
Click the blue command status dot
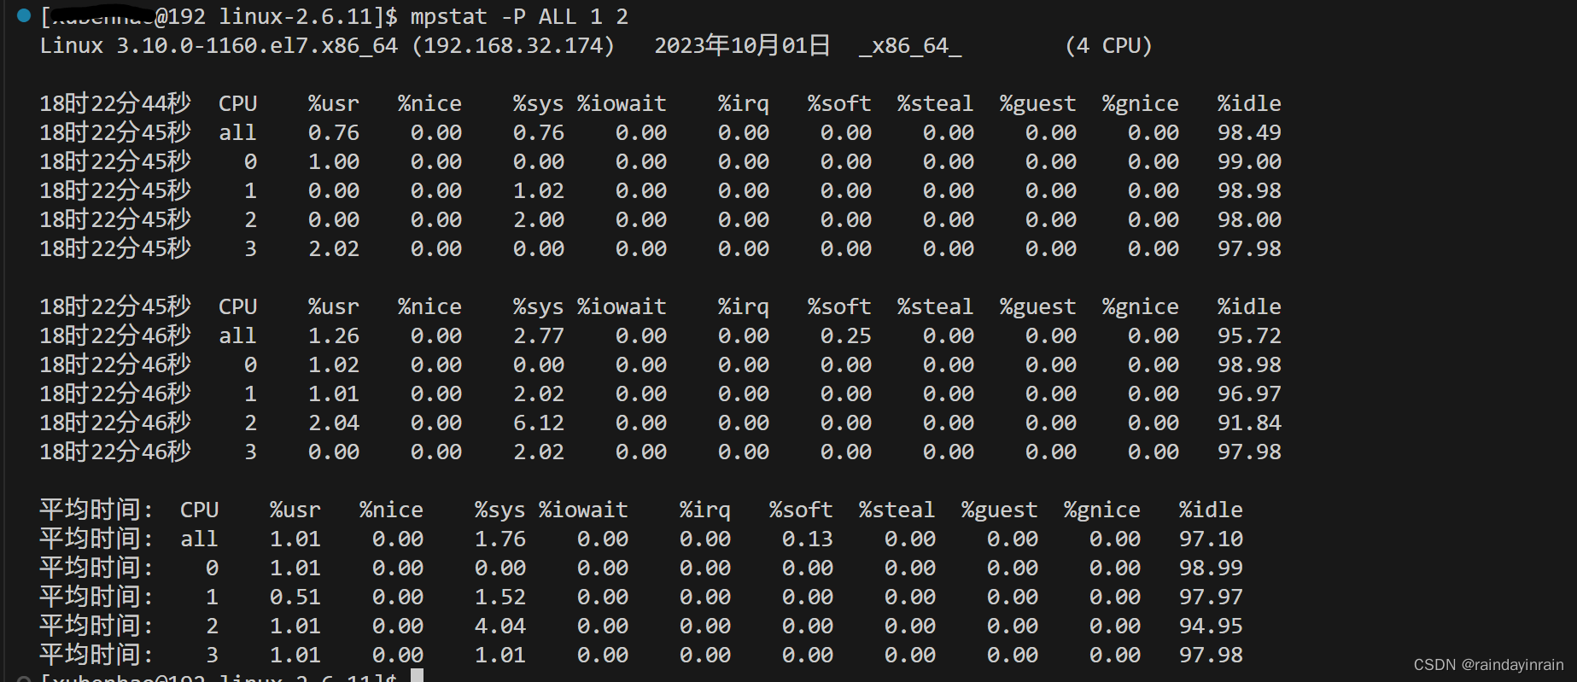pos(23,15)
